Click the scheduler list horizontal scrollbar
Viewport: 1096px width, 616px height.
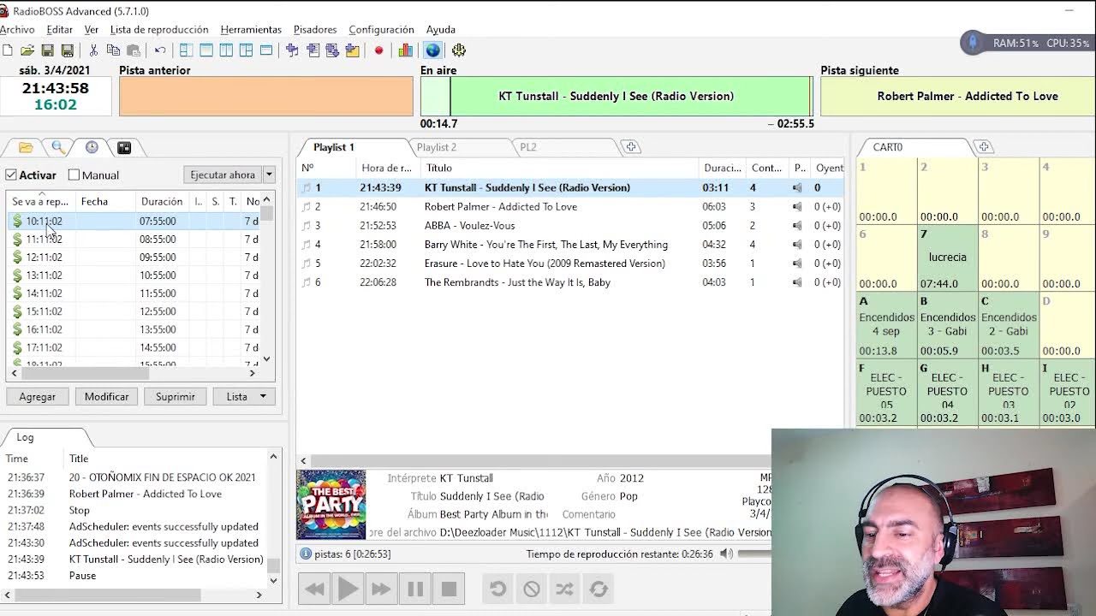(x=86, y=373)
